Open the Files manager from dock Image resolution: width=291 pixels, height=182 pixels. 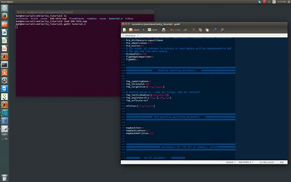pos(5,24)
